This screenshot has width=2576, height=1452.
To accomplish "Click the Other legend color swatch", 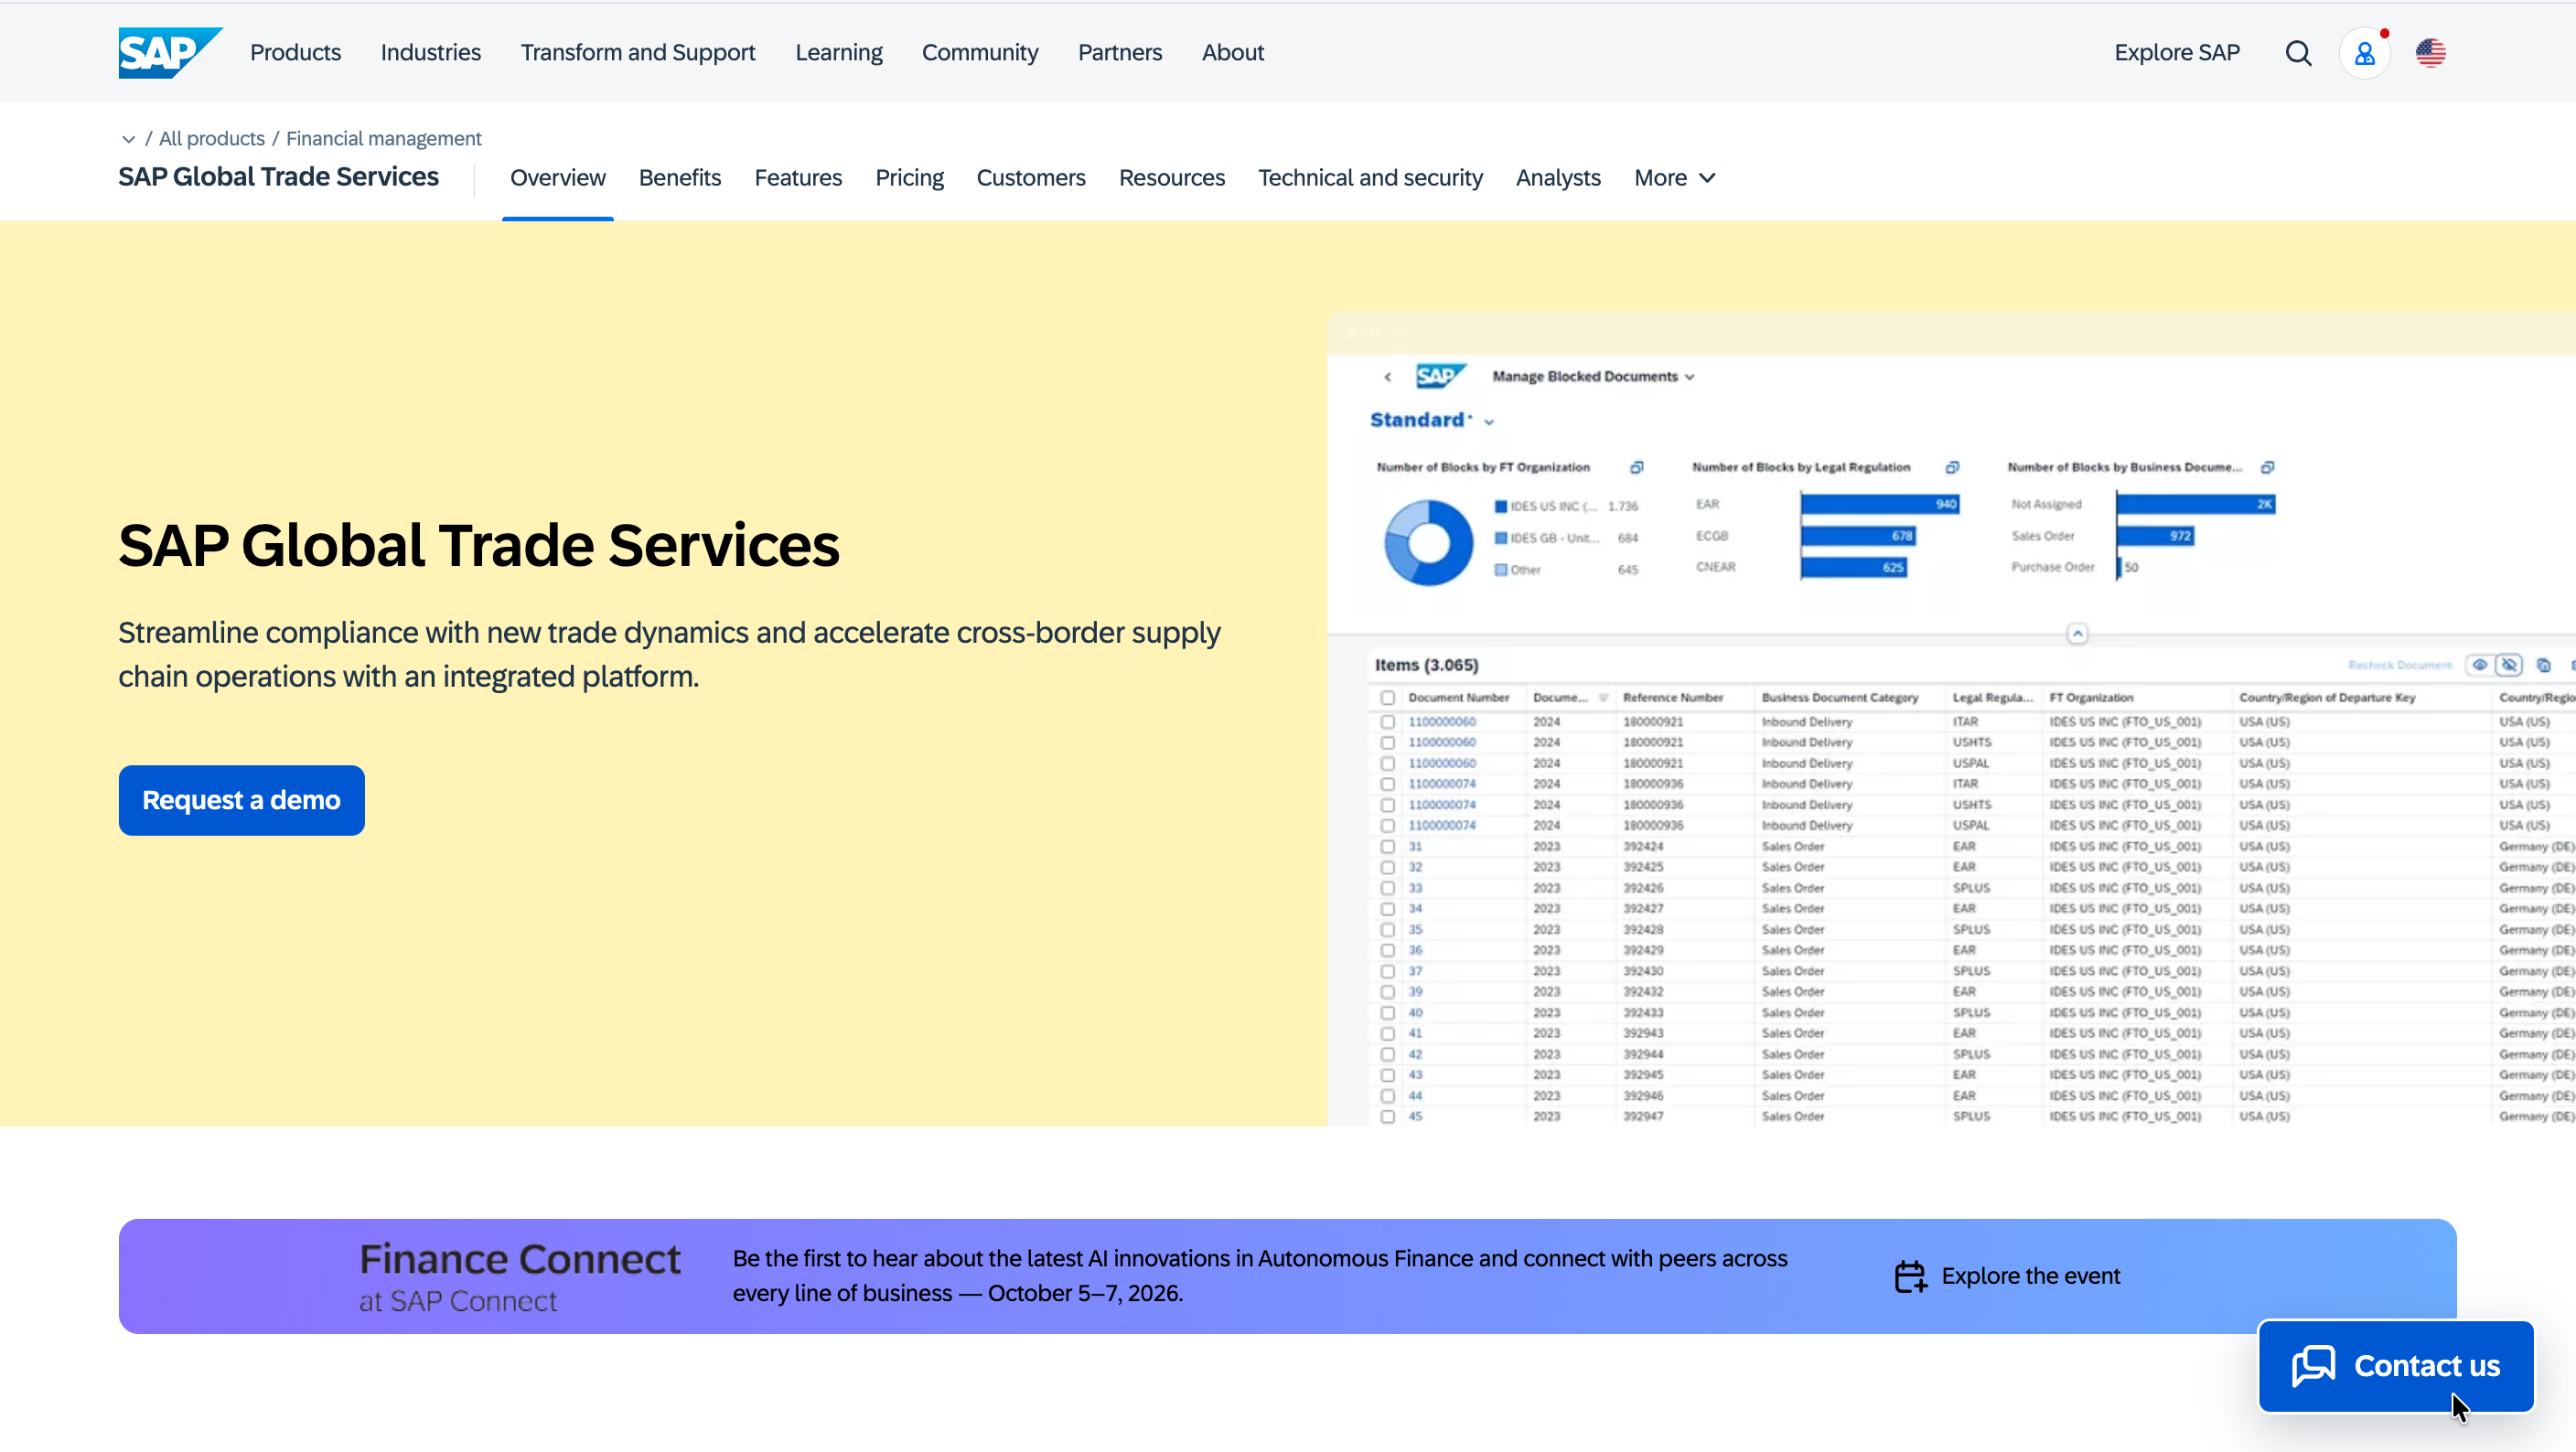I will click(x=1500, y=570).
